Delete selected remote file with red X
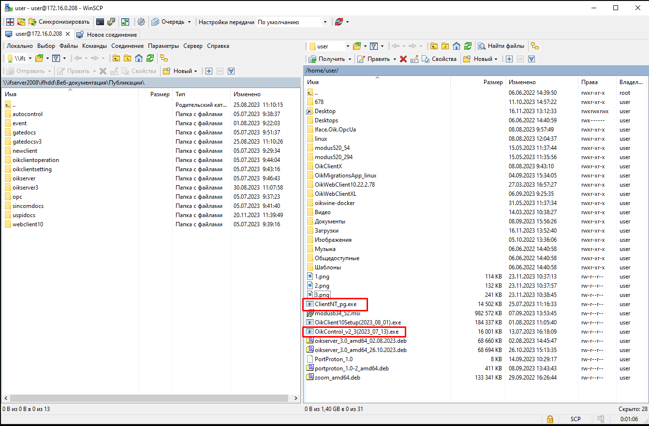The width and height of the screenshot is (649, 426). (403, 59)
